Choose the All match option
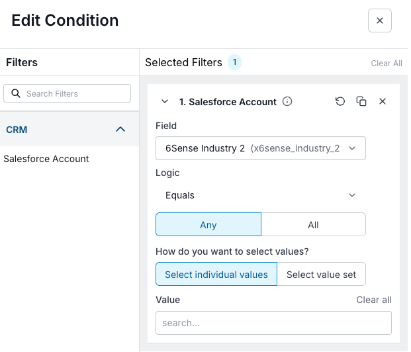Image resolution: width=411 pixels, height=352 pixels. point(313,224)
